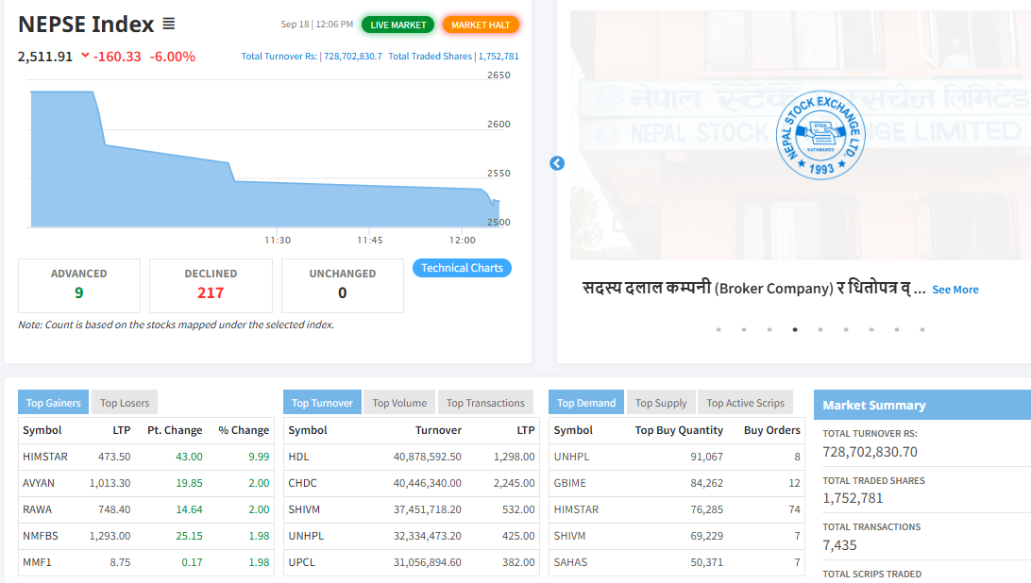Switch to the Top Losers tab
The height and width of the screenshot is (583, 1031).
click(x=125, y=403)
